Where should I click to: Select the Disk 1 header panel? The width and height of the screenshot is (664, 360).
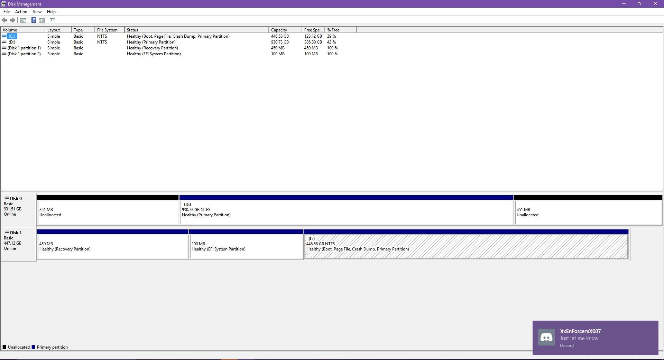18,244
